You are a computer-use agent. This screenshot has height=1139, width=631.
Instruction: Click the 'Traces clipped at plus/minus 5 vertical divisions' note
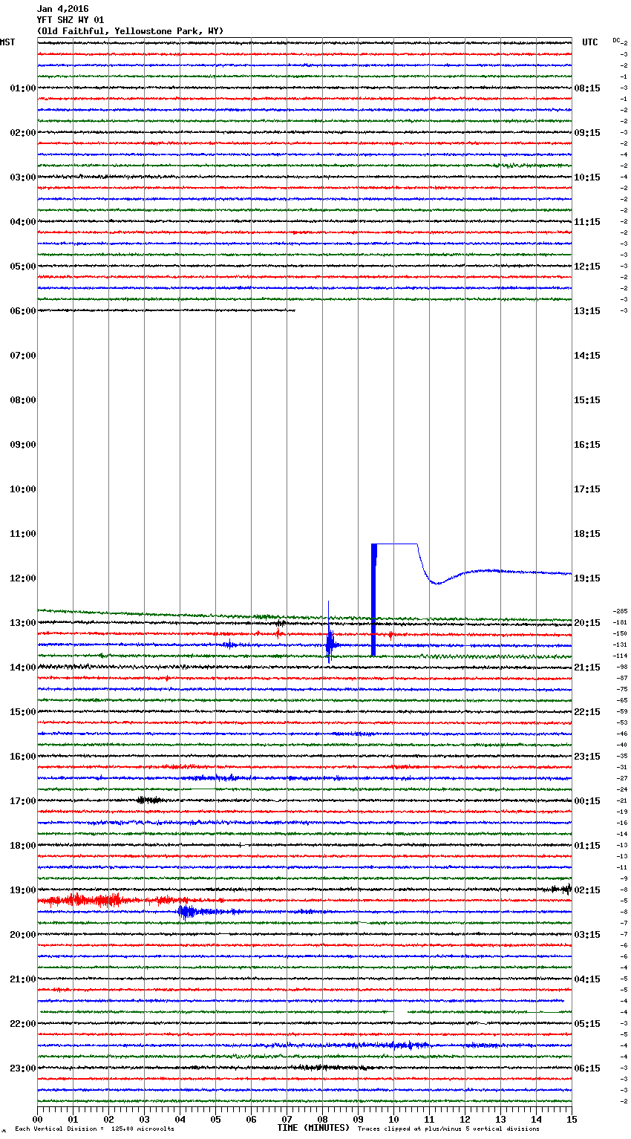(x=448, y=1129)
